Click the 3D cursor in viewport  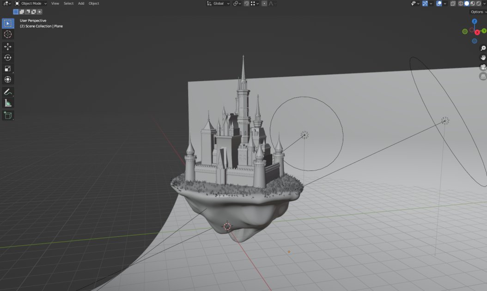[x=227, y=226]
